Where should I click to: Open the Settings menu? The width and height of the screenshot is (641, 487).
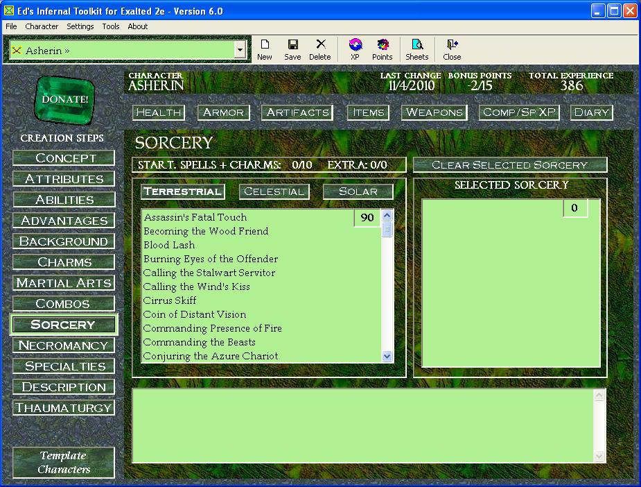pos(80,26)
